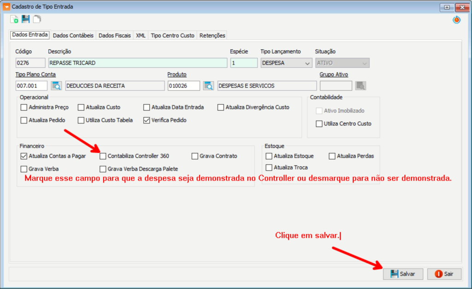Click into the Espécie input field
Viewport: 472px width, 289px height.
tap(243, 63)
